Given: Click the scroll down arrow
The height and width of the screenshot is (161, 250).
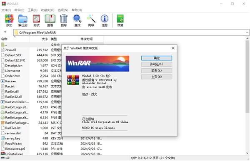Looking at the screenshot, I should coord(247,153).
